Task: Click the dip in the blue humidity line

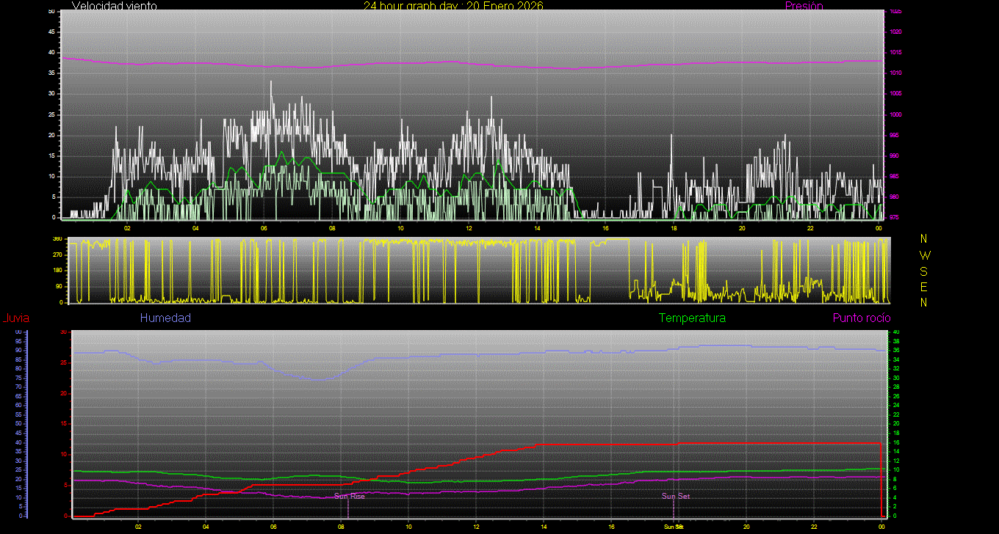Action: point(317,379)
